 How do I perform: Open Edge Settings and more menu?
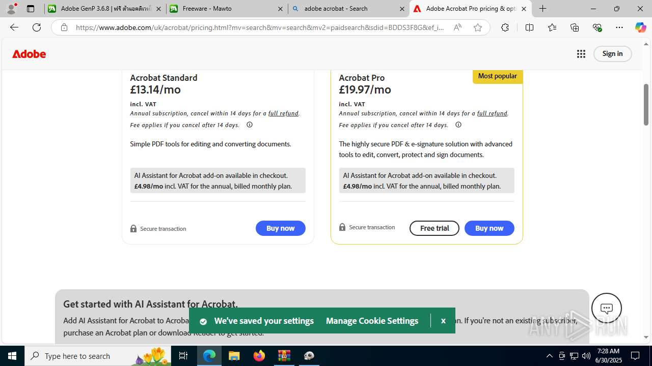click(x=619, y=27)
